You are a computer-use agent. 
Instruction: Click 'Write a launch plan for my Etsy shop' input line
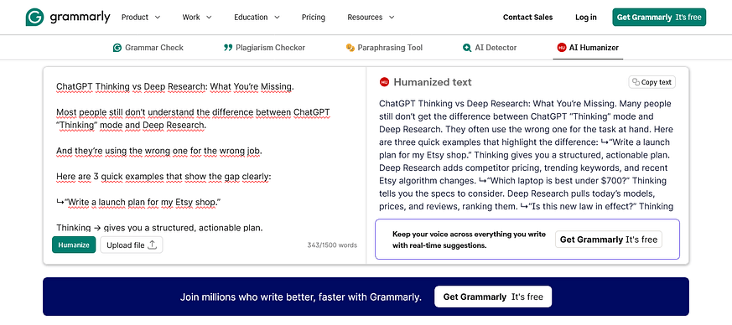(x=138, y=203)
